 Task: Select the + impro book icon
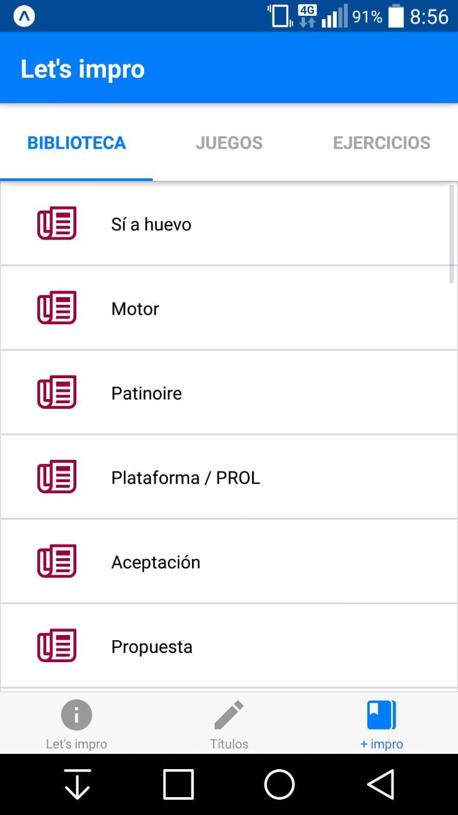pyautogui.click(x=382, y=715)
